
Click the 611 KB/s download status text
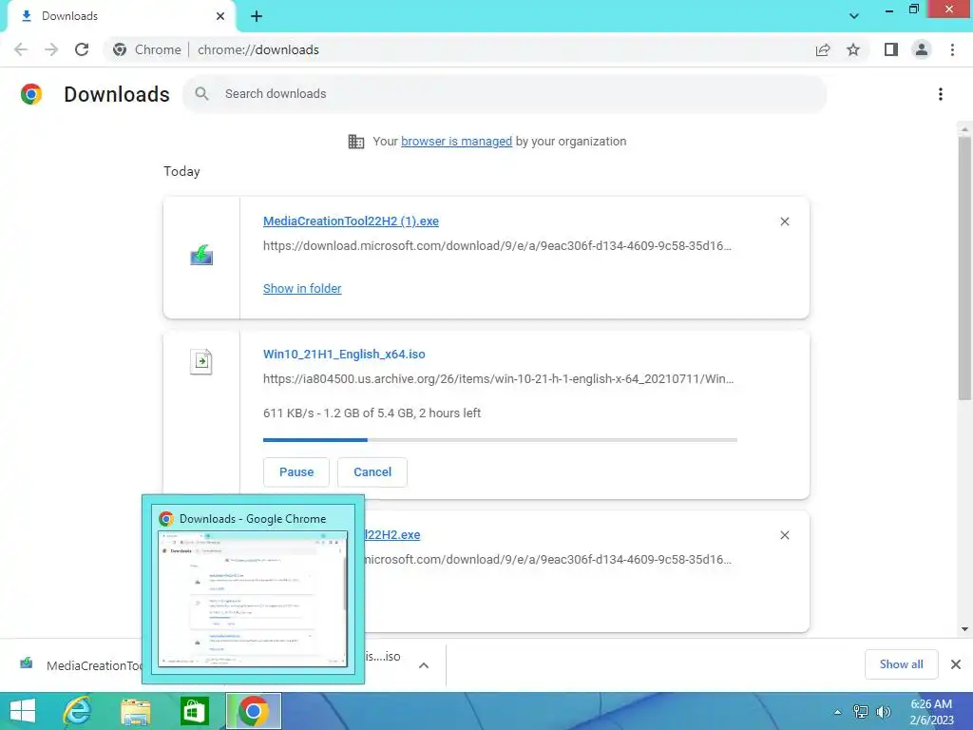(x=372, y=413)
